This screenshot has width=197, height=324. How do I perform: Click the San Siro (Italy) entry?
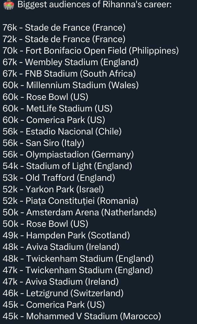tap(43, 143)
